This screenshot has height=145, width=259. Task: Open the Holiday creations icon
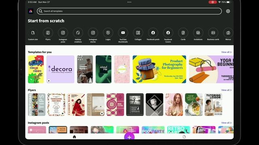pos(78,33)
